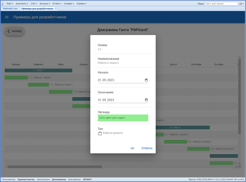This screenshot has height=182, width=246.
Task: Click the settings gear icon near search
Action: (241, 4)
